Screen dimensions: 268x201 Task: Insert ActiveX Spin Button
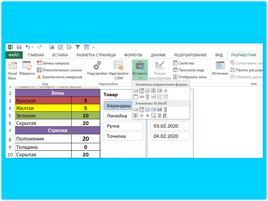click(136, 116)
